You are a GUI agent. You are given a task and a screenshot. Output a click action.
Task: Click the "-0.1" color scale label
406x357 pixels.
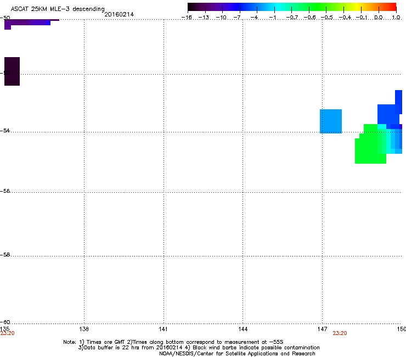pos(362,18)
